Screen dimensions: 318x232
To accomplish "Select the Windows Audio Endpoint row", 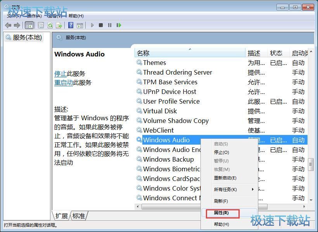I will pyautogui.click(x=221, y=150).
